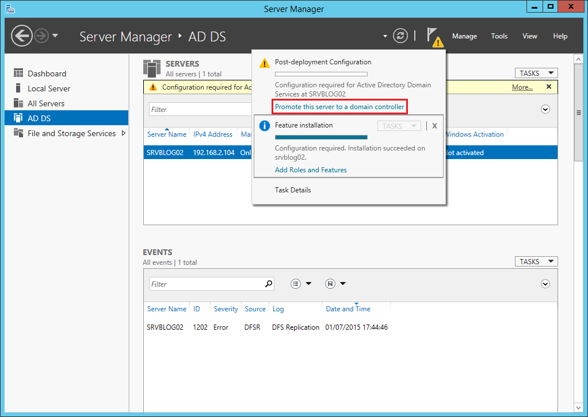Viewport: 588px width, 417px height.
Task: Click the Feature installation progress bar
Action: [321, 137]
